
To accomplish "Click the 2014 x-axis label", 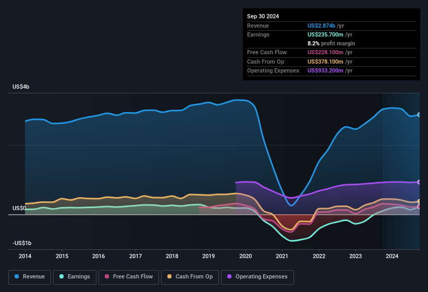I will (x=25, y=256).
